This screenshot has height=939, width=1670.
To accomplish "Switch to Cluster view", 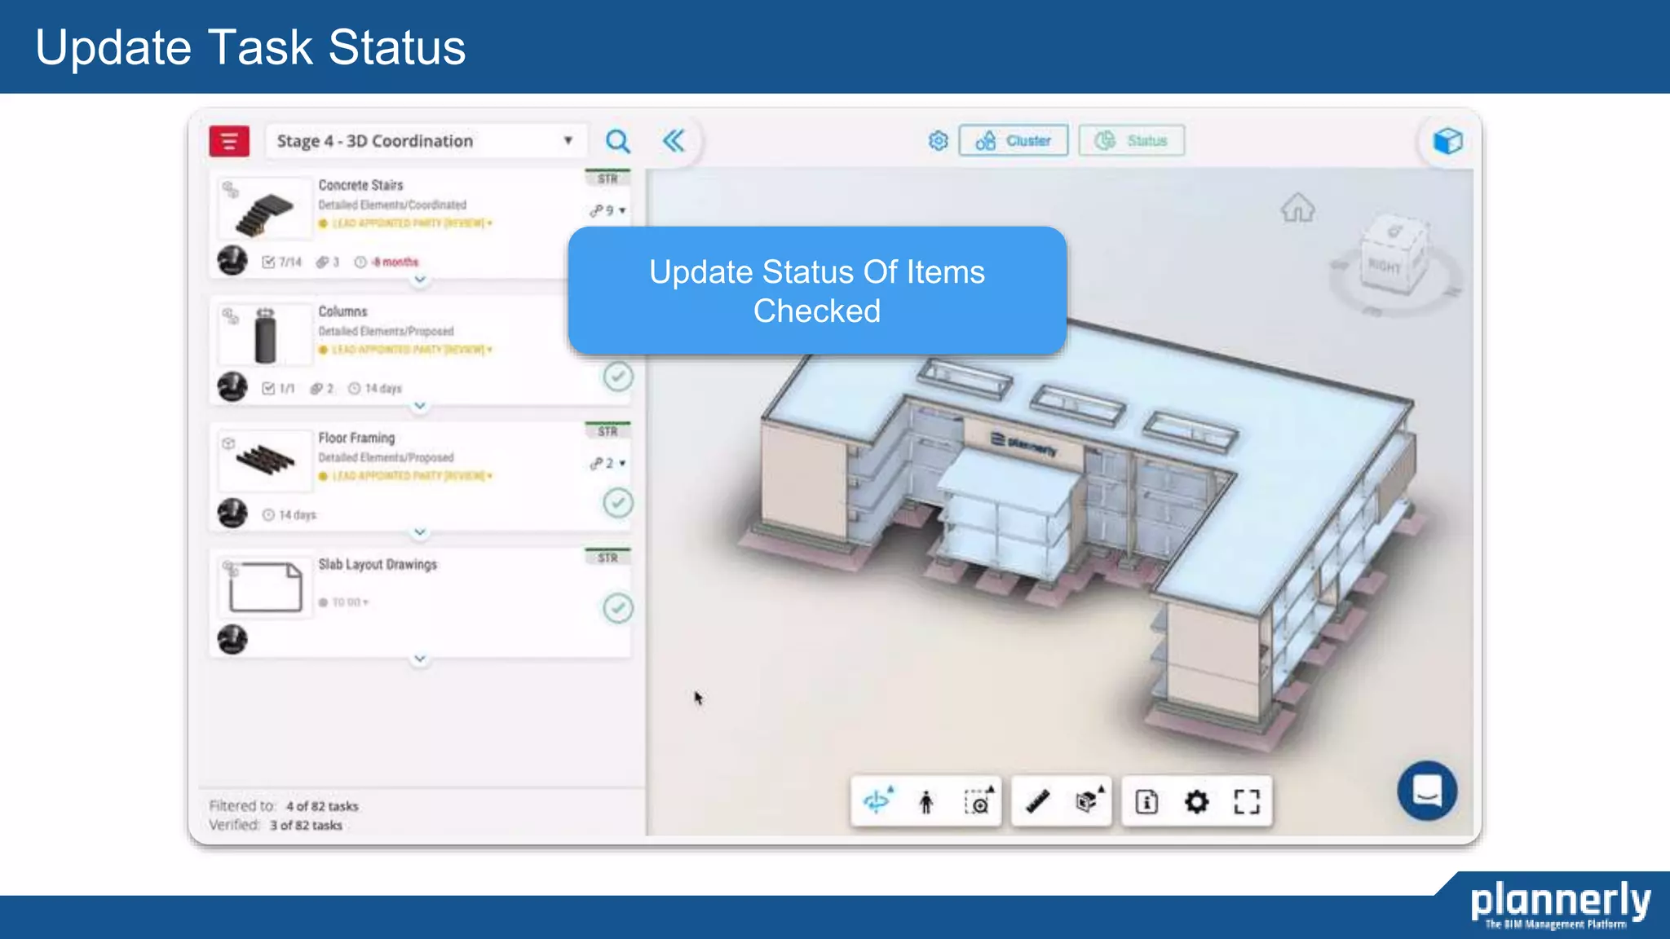I will [x=1014, y=141].
